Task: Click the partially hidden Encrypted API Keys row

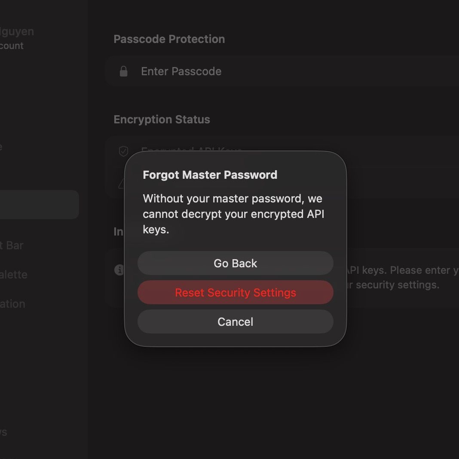Action: pos(282,151)
